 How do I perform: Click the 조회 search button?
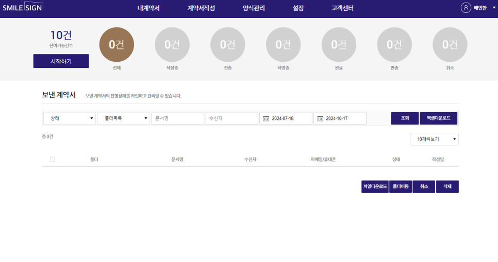click(405, 118)
